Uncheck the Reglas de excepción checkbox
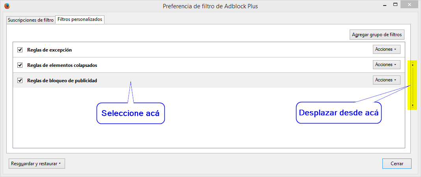This screenshot has height=177, width=421. 20,50
